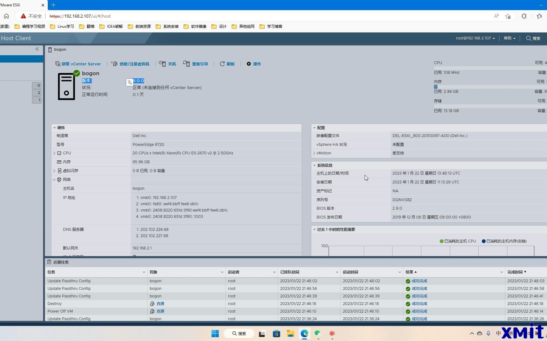Open the browser read aloud icon
The image size is (547, 341).
click(496, 16)
